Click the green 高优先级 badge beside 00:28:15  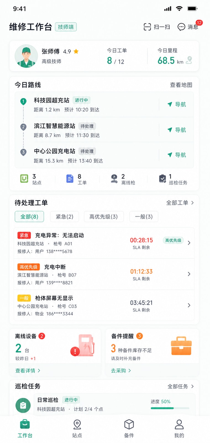coord(173,240)
